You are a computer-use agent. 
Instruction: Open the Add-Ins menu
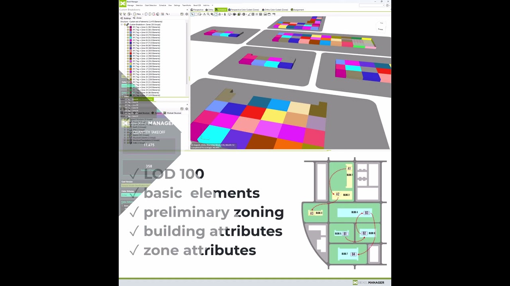pyautogui.click(x=206, y=5)
